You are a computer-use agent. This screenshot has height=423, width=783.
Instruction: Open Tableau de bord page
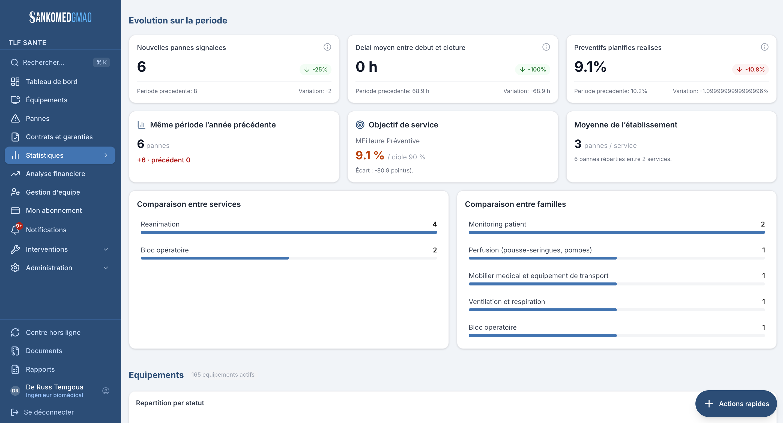coord(60,82)
